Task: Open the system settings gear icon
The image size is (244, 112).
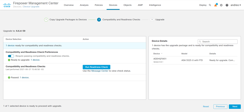Action: pos(221,5)
